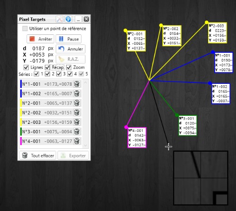Open the settings tools icon in title bar

[x=59, y=19]
